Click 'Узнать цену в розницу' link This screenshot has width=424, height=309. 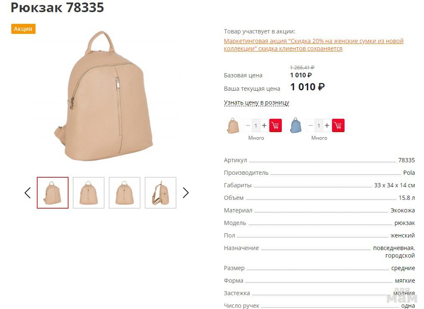click(256, 103)
